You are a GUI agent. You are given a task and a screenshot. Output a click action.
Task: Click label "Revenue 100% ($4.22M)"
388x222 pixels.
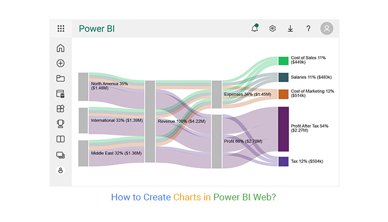click(x=182, y=121)
